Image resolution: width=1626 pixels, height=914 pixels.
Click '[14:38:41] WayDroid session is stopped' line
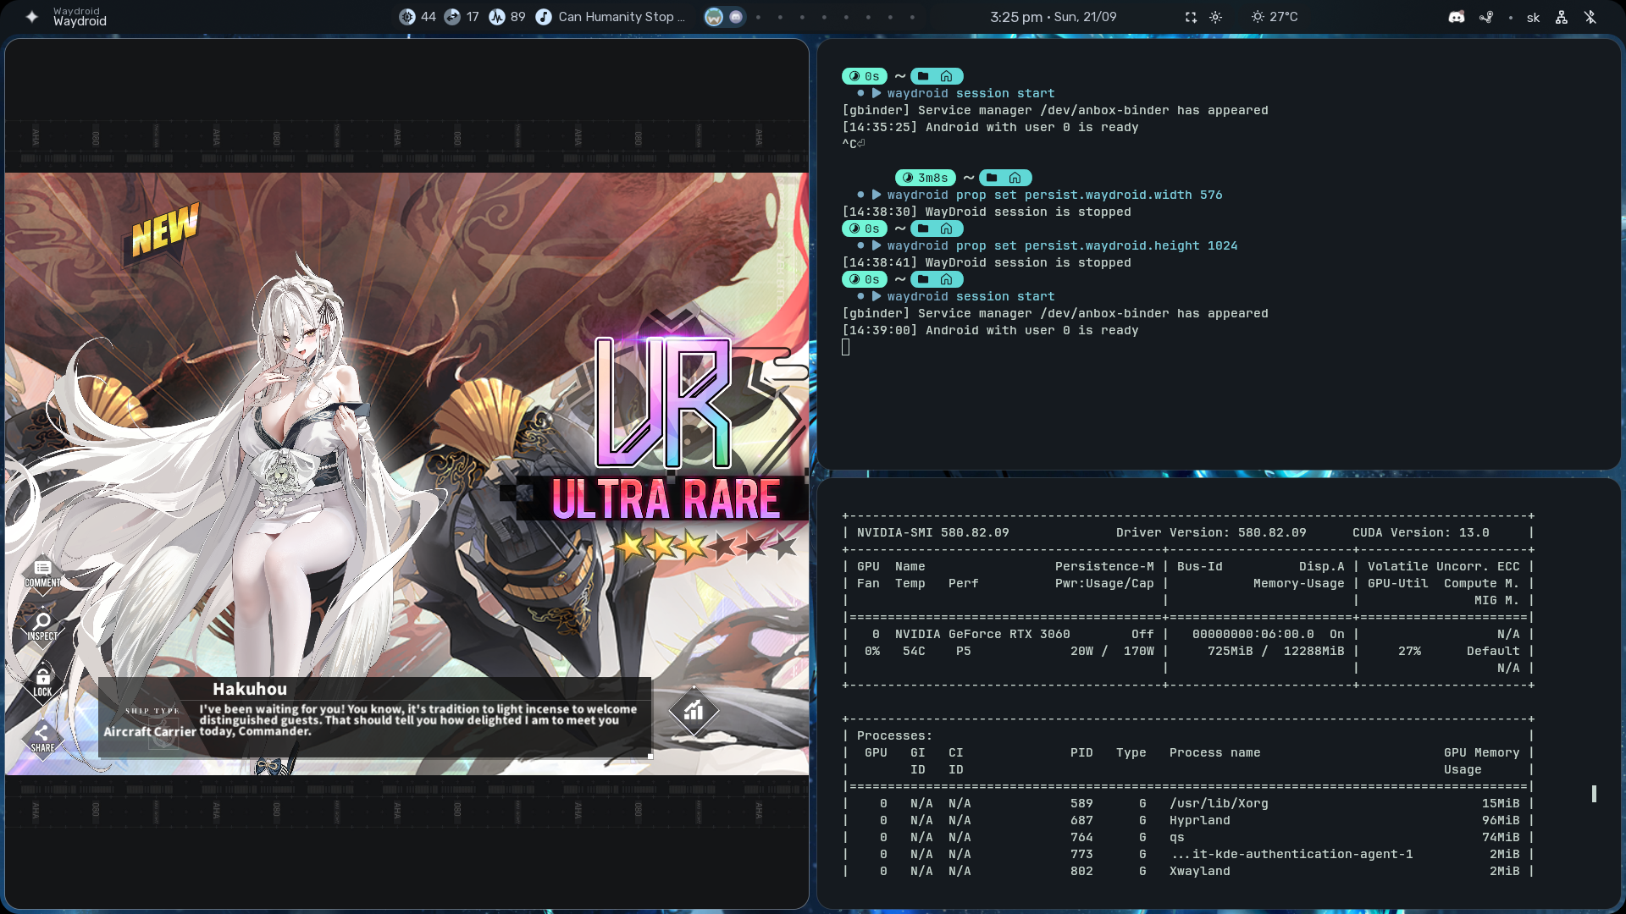point(987,262)
